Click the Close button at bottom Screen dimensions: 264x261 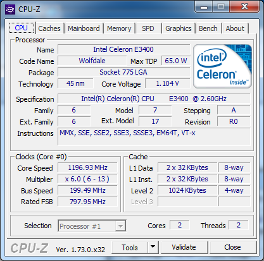232,247
